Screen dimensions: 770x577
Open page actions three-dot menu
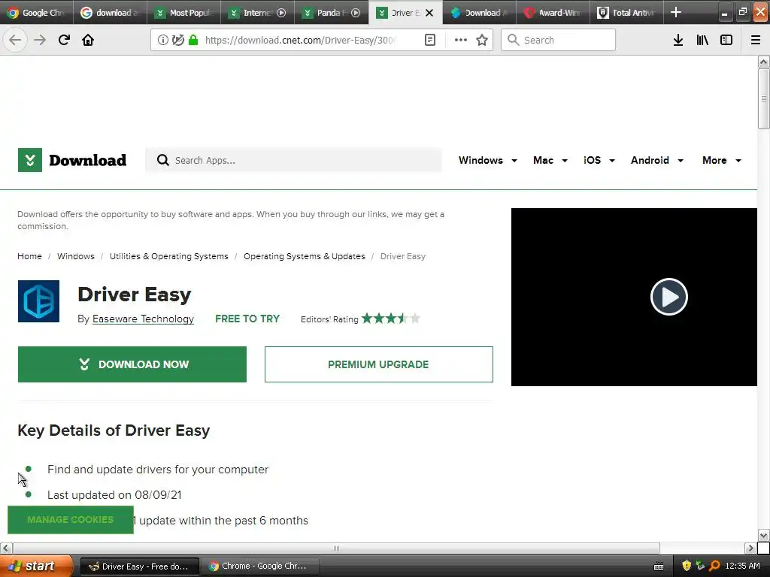460,40
